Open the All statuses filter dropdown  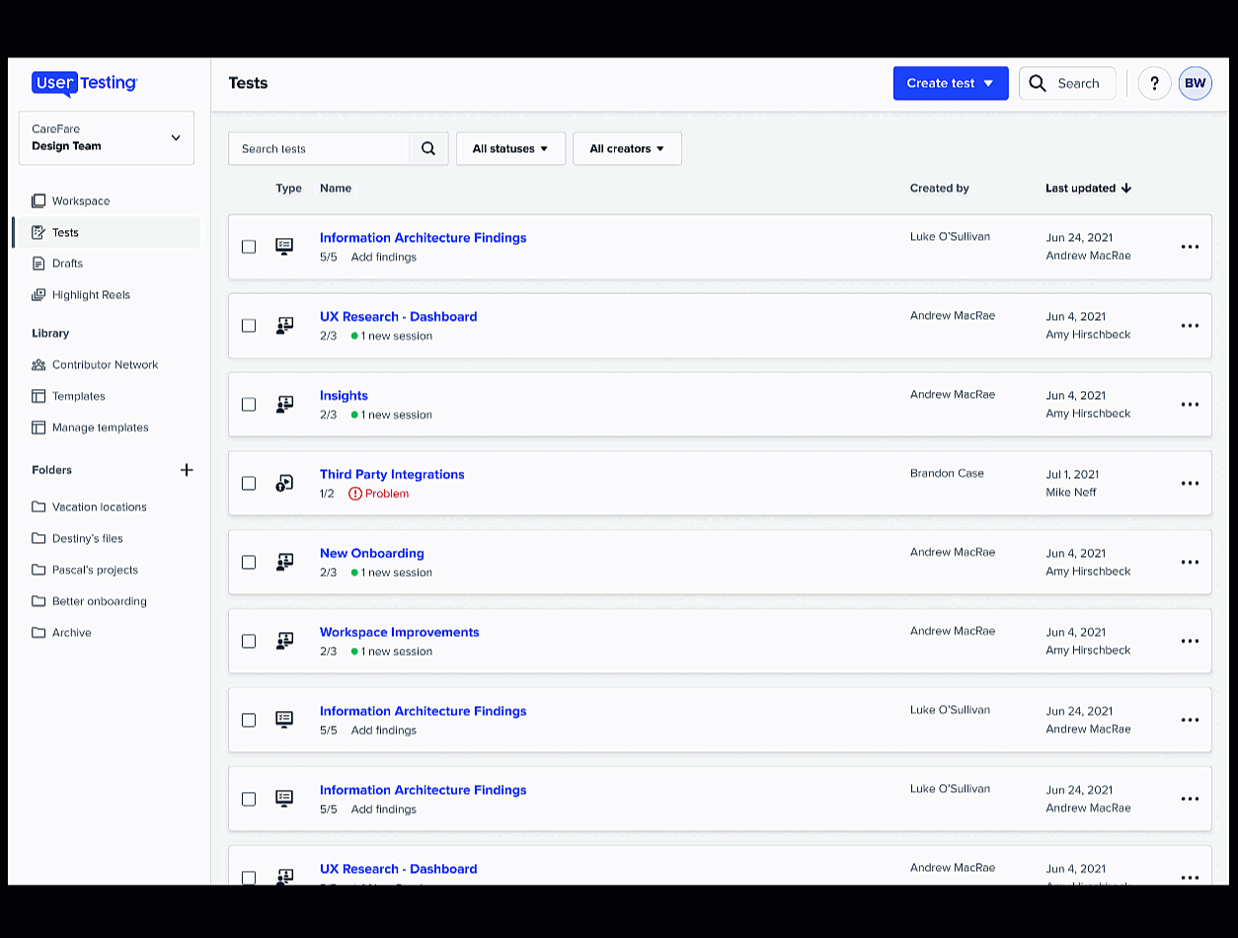[510, 149]
